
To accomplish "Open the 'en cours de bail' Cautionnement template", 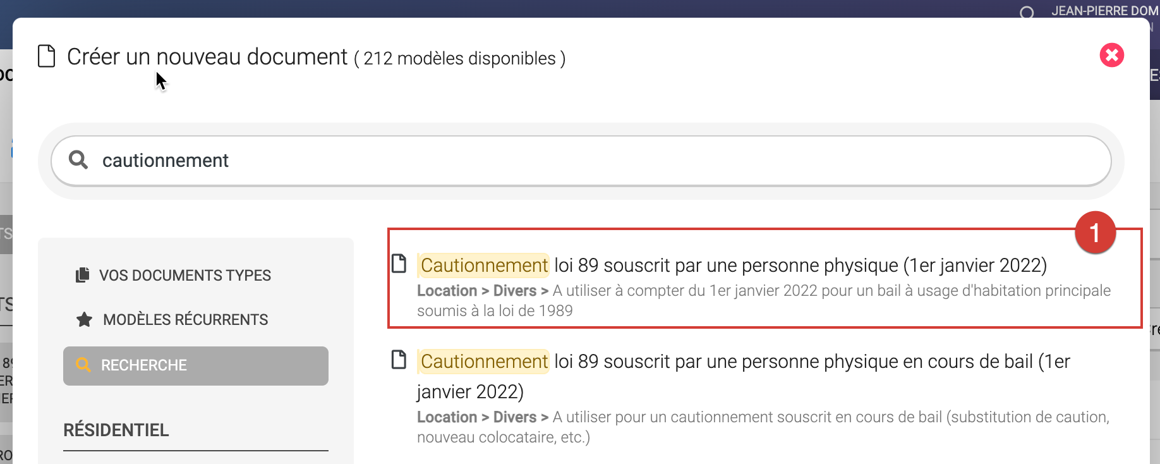I will (746, 362).
